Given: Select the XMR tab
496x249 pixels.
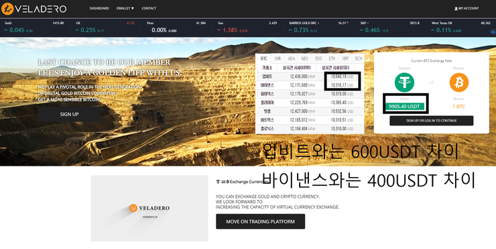Looking at the screenshot, I should coord(277,58).
